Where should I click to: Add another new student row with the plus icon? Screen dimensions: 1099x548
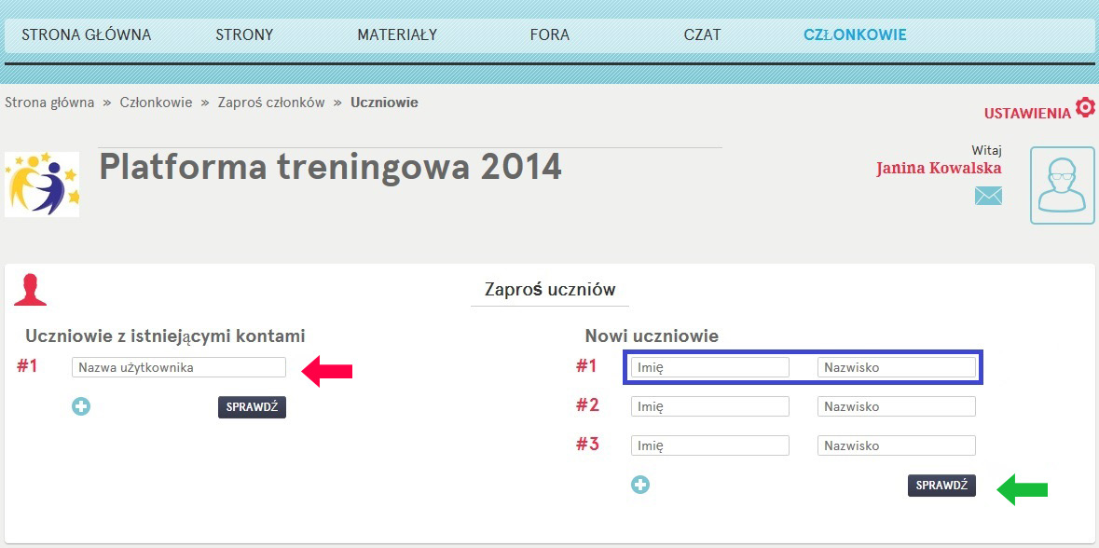pos(639,485)
